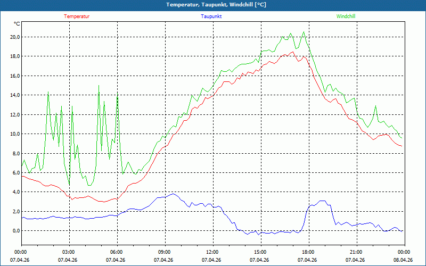Click the 2,0 y-axis value
This screenshot has height=266, width=426.
(x=16, y=211)
